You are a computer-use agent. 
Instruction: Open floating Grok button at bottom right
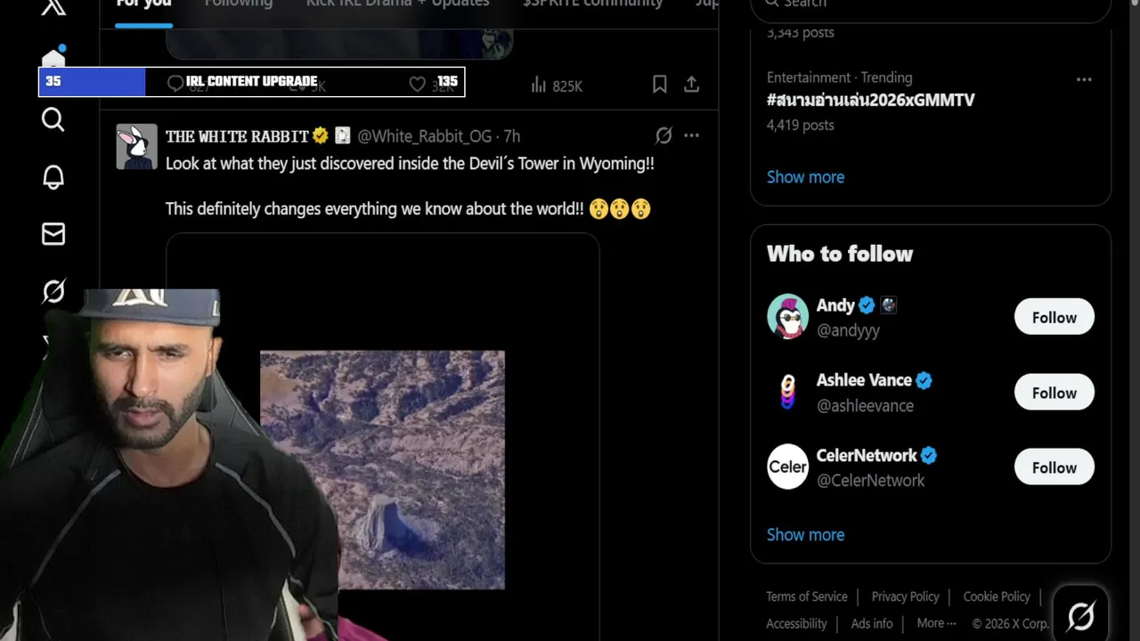pos(1080,614)
